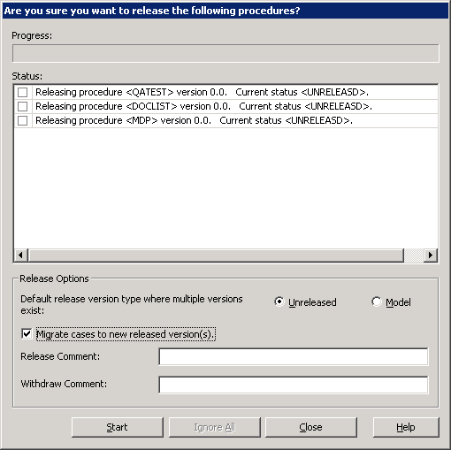This screenshot has height=450, width=451.
Task: Click the status list left scroll arrow
Action: pos(20,255)
